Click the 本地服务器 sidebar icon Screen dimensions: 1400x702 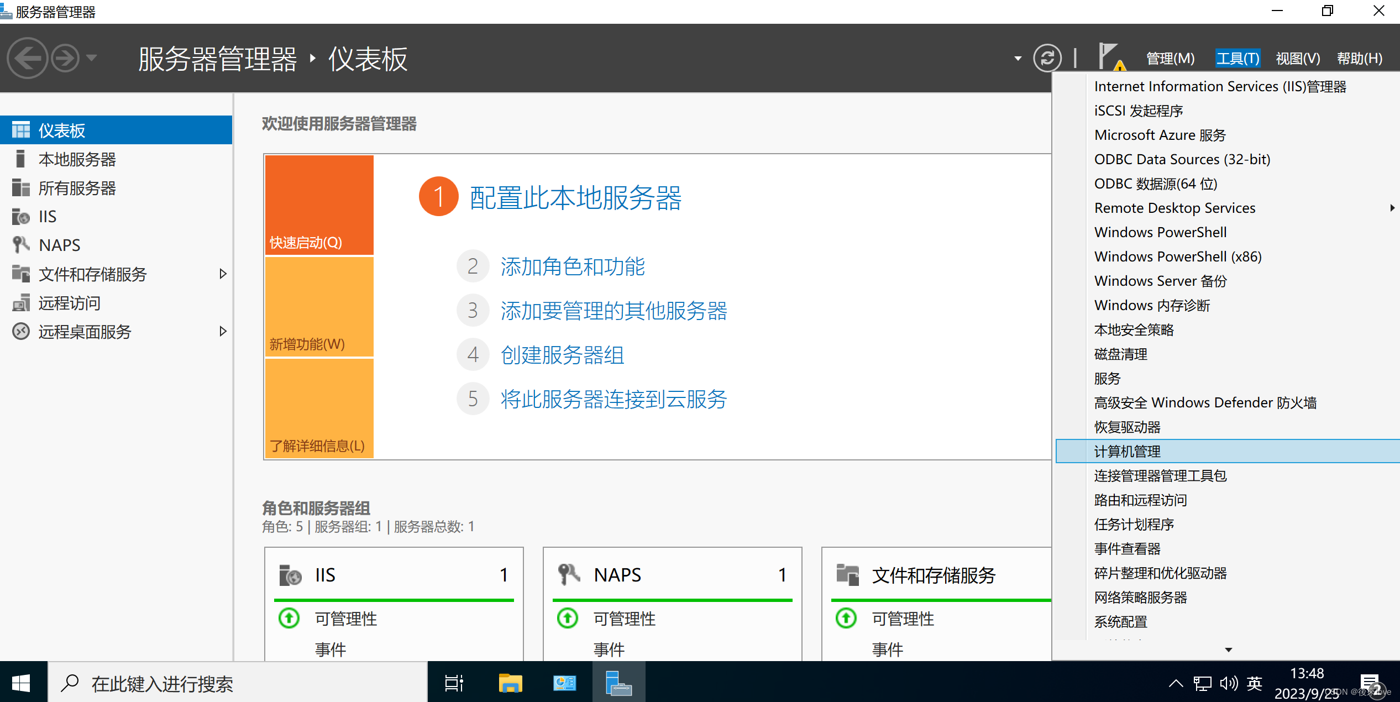[x=20, y=159]
